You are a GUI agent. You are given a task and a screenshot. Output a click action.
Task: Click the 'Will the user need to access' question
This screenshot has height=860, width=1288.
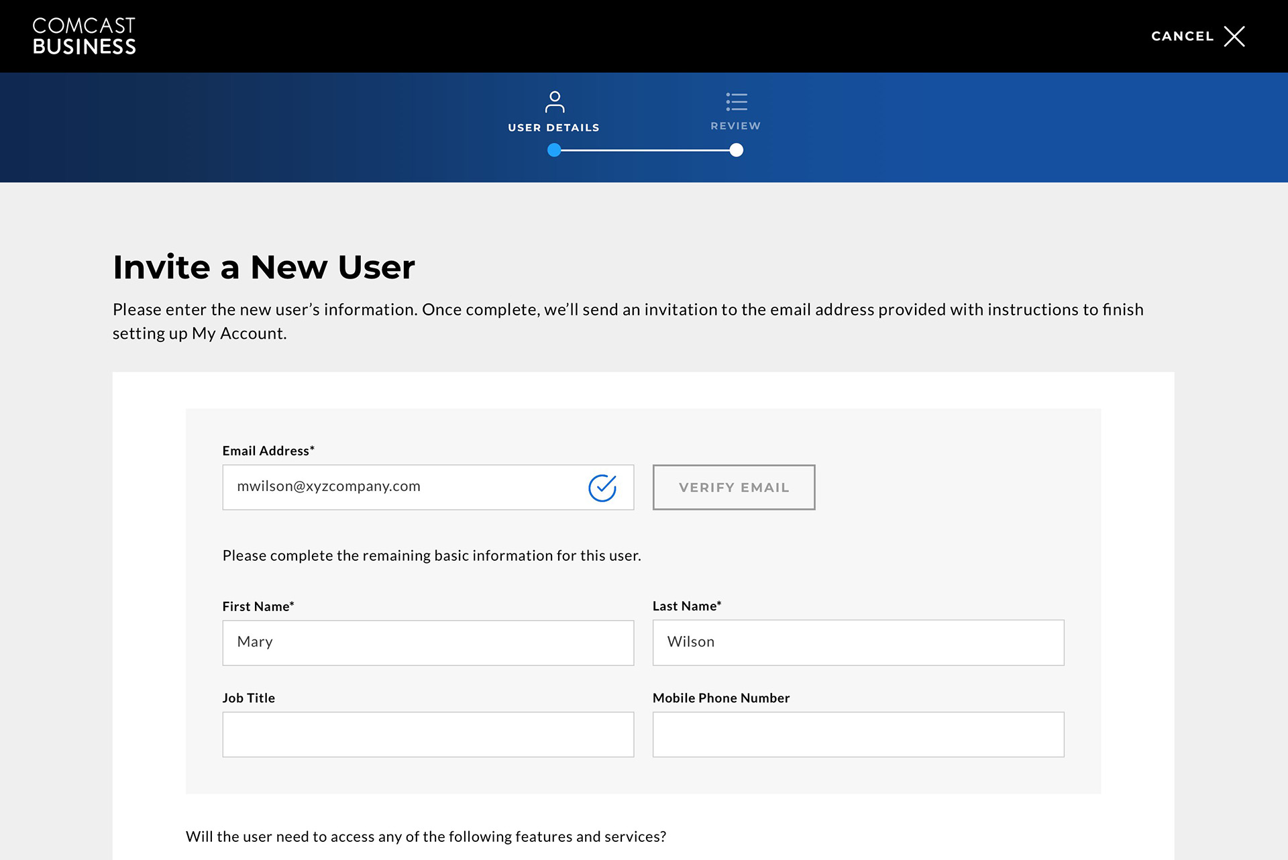point(426,837)
